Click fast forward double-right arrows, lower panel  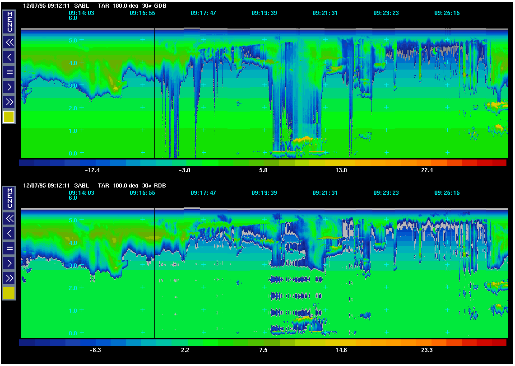point(9,277)
